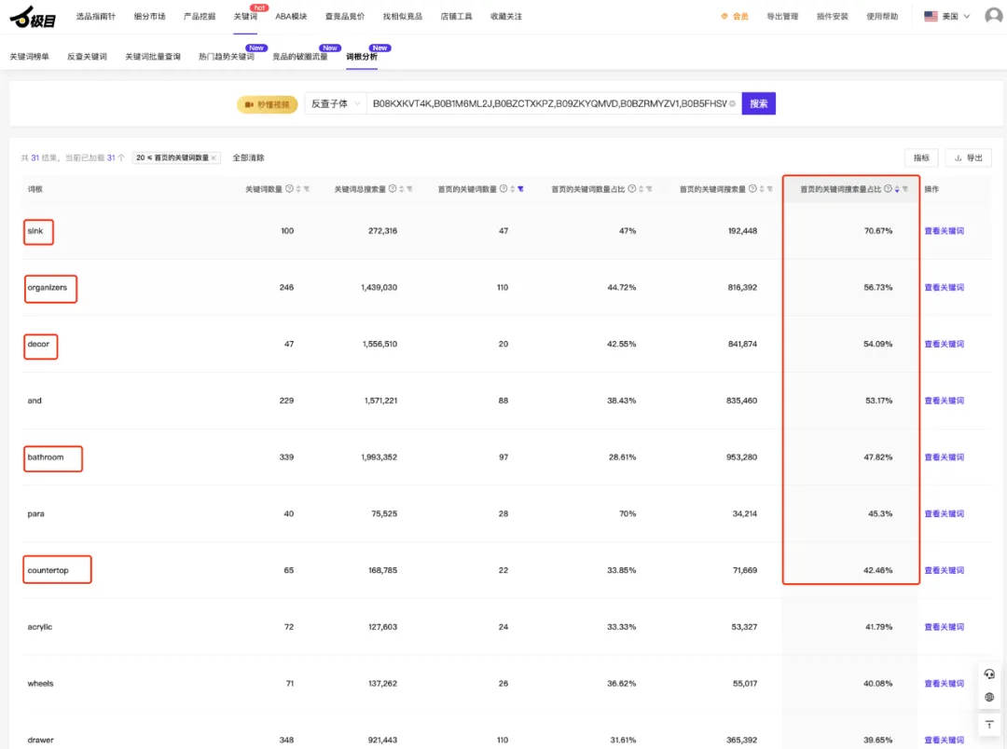Sort by the 关键词总搜索量 column
This screenshot has width=1007, height=749.
(x=401, y=189)
